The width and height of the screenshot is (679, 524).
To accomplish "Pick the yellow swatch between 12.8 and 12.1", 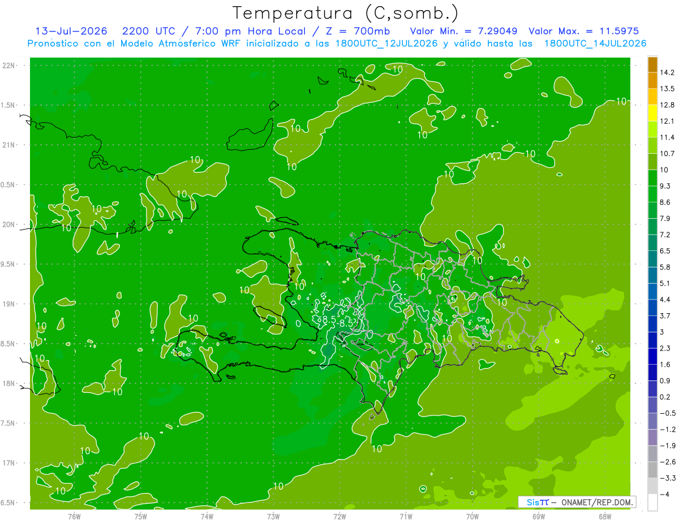I will point(652,113).
